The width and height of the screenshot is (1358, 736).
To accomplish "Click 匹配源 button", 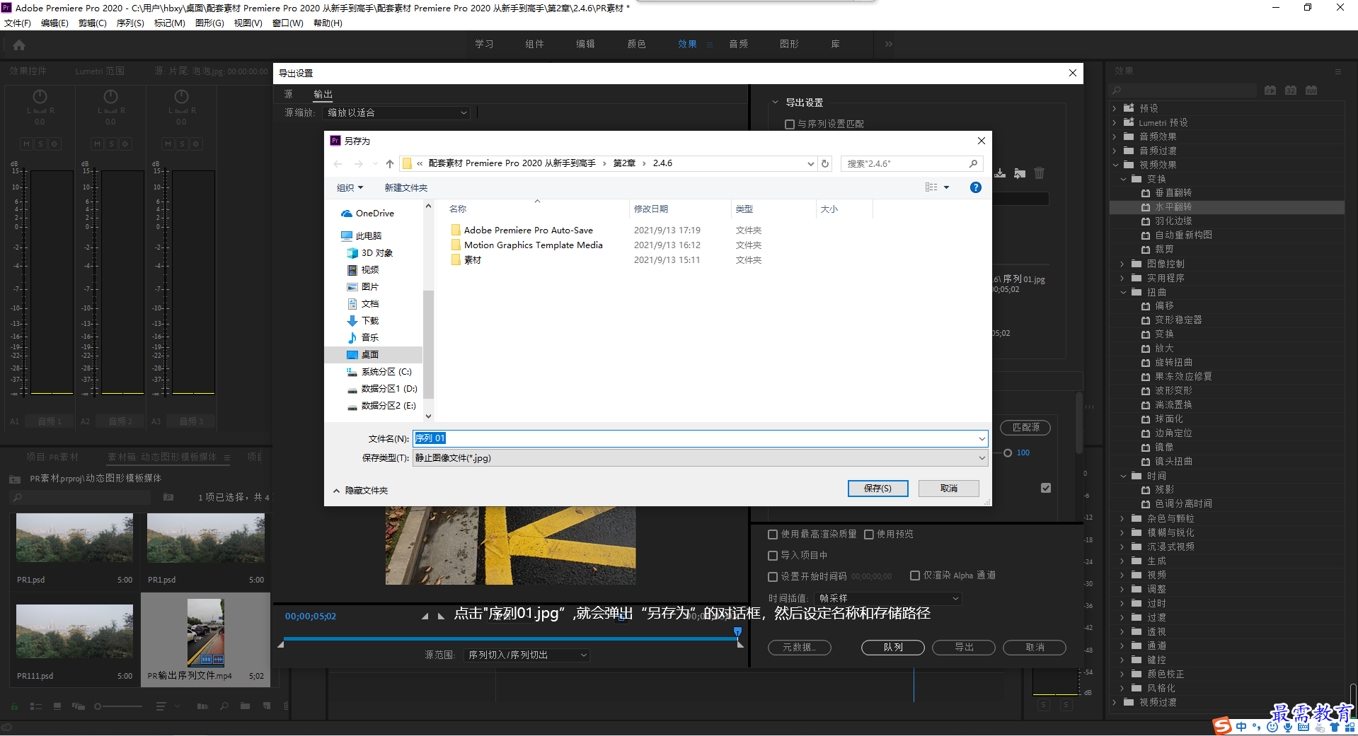I will [1025, 428].
